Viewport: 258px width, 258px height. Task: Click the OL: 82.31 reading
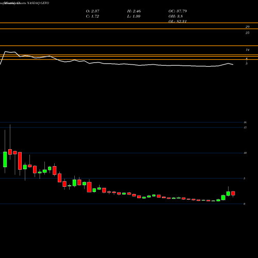178,21
